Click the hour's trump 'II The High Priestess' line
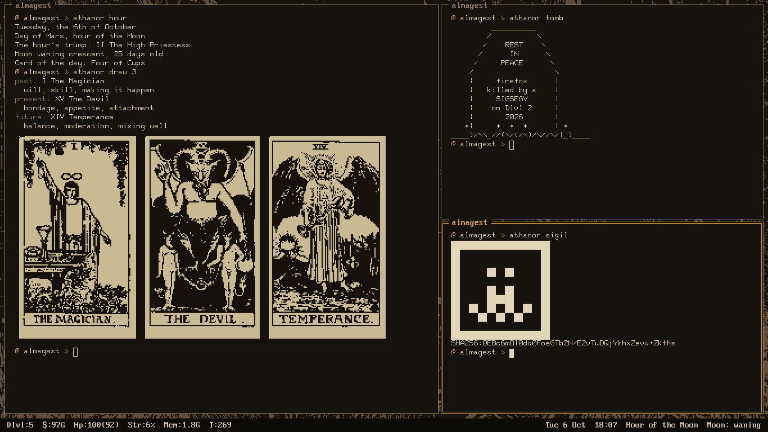The width and height of the screenshot is (768, 432). 102,45
